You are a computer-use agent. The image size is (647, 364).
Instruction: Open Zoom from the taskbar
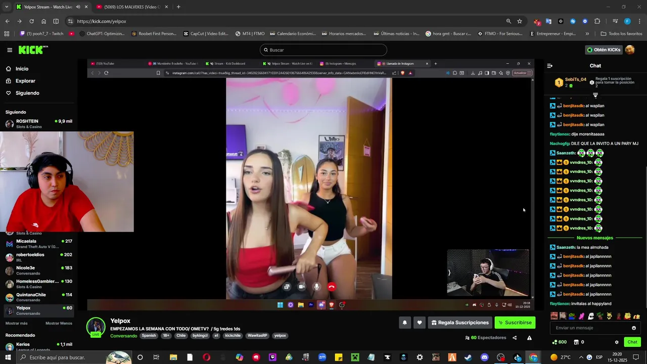[x=322, y=357]
